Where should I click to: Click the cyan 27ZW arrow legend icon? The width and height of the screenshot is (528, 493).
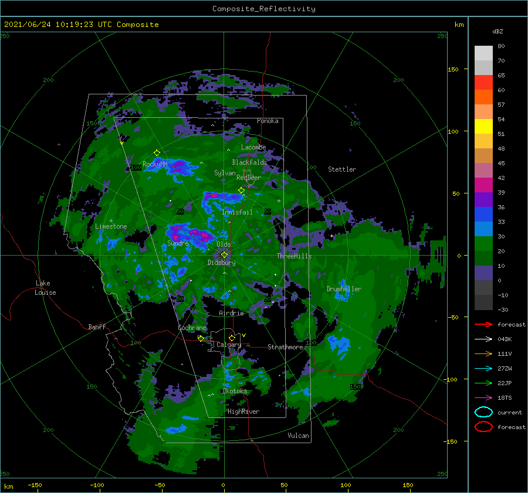click(x=483, y=369)
